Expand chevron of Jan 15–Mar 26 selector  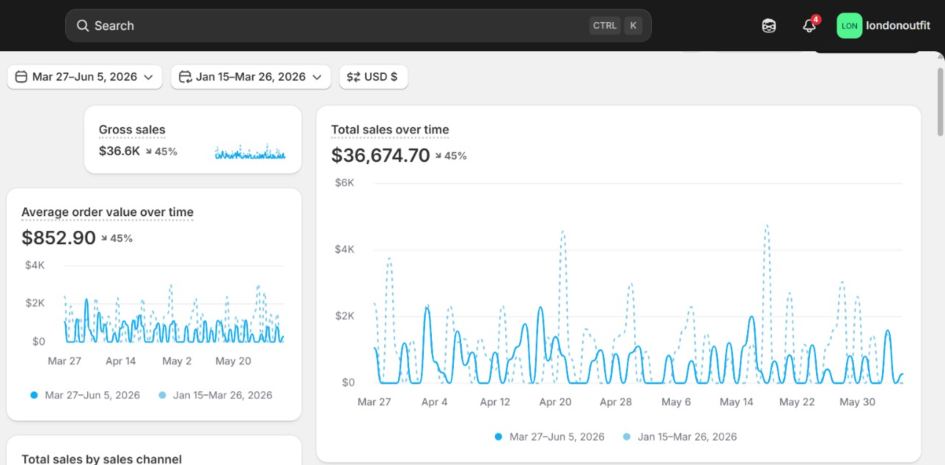pyautogui.click(x=317, y=77)
